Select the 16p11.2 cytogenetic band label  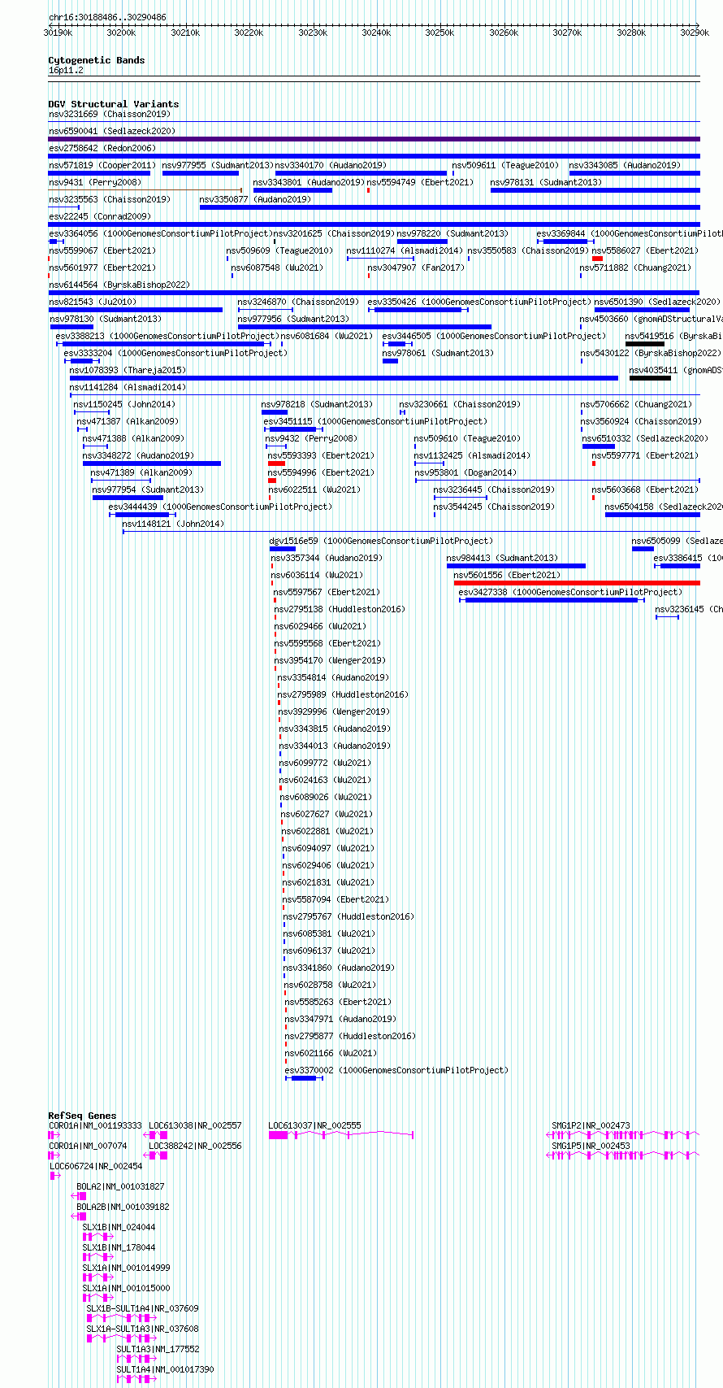point(66,70)
